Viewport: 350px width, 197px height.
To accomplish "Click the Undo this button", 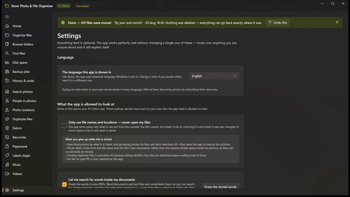I will click(278, 23).
